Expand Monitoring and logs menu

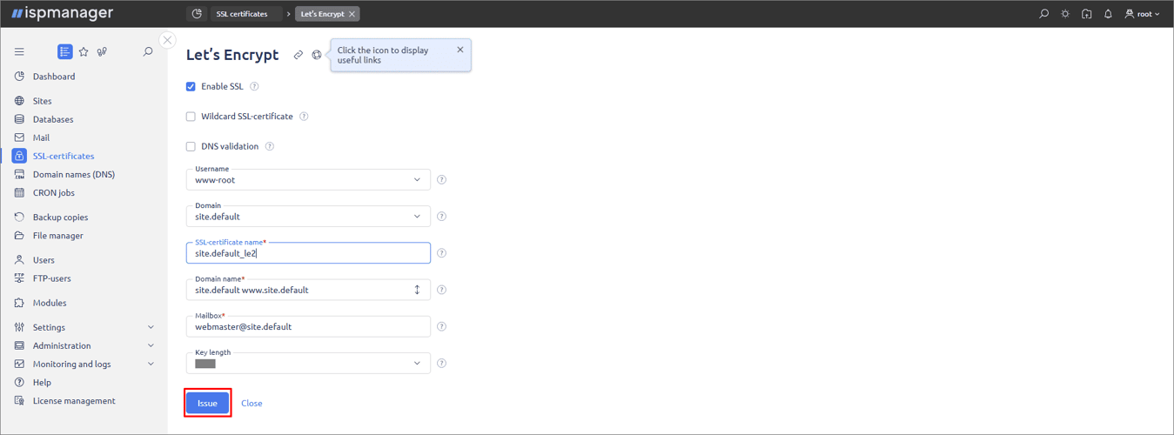click(x=84, y=364)
